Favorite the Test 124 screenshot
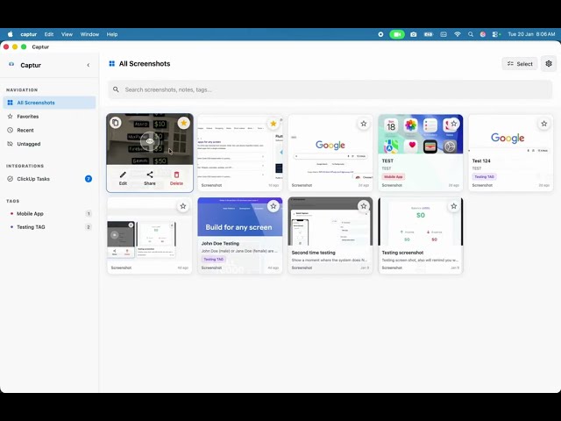 543,124
